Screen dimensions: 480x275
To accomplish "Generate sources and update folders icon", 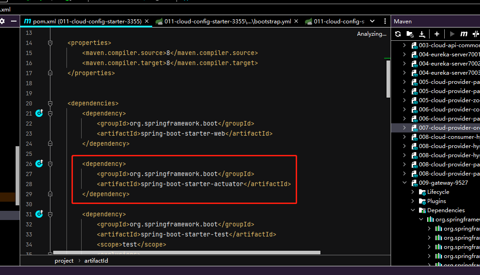I will click(x=410, y=34).
